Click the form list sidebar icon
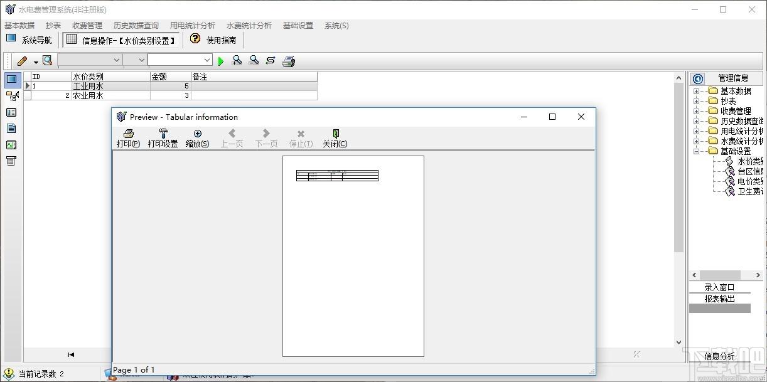The height and width of the screenshot is (382, 767). [11, 112]
